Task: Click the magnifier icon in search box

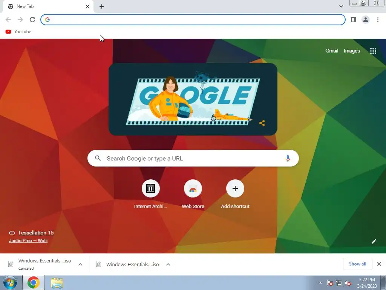Action: (98, 158)
